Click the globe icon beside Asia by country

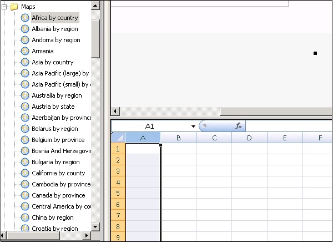(25, 62)
